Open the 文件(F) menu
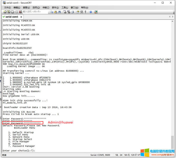 tap(7, 8)
